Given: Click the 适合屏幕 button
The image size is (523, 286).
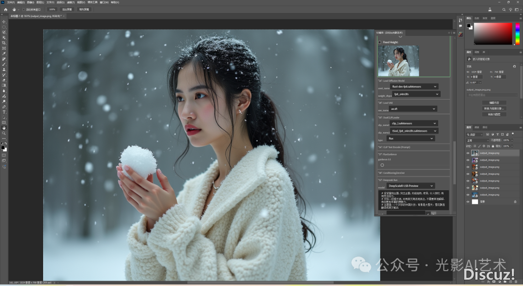Looking at the screenshot, I should [67, 10].
